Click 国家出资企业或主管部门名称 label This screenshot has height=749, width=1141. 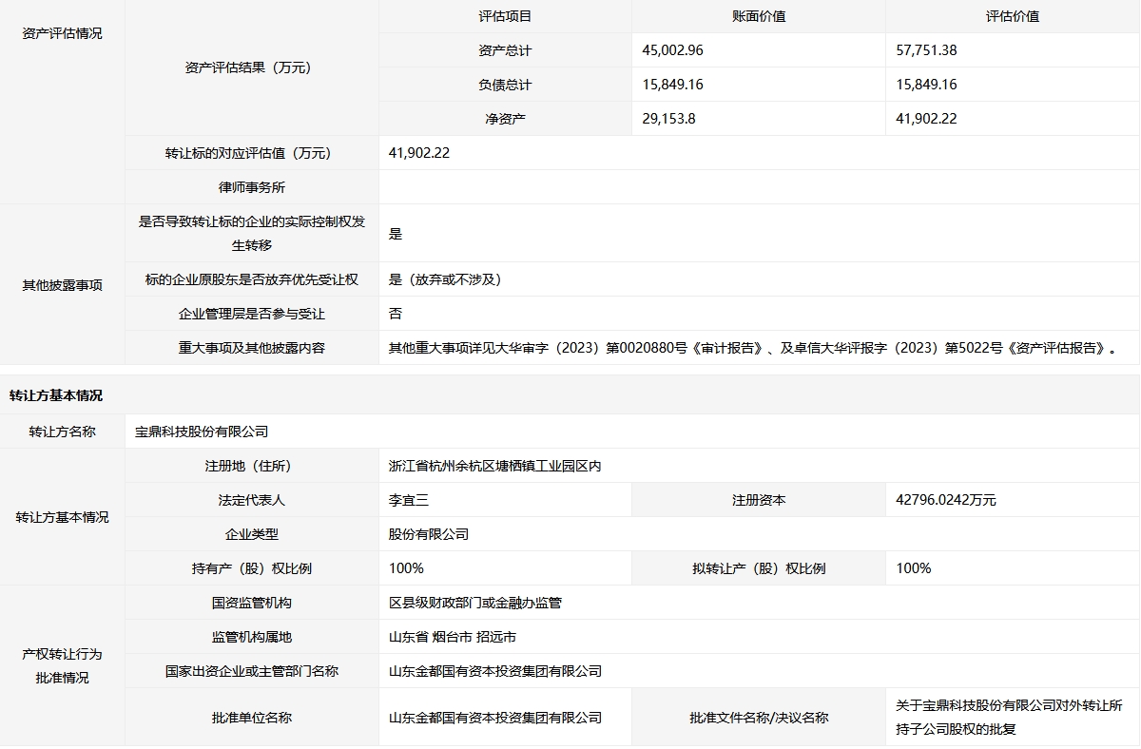[252, 671]
